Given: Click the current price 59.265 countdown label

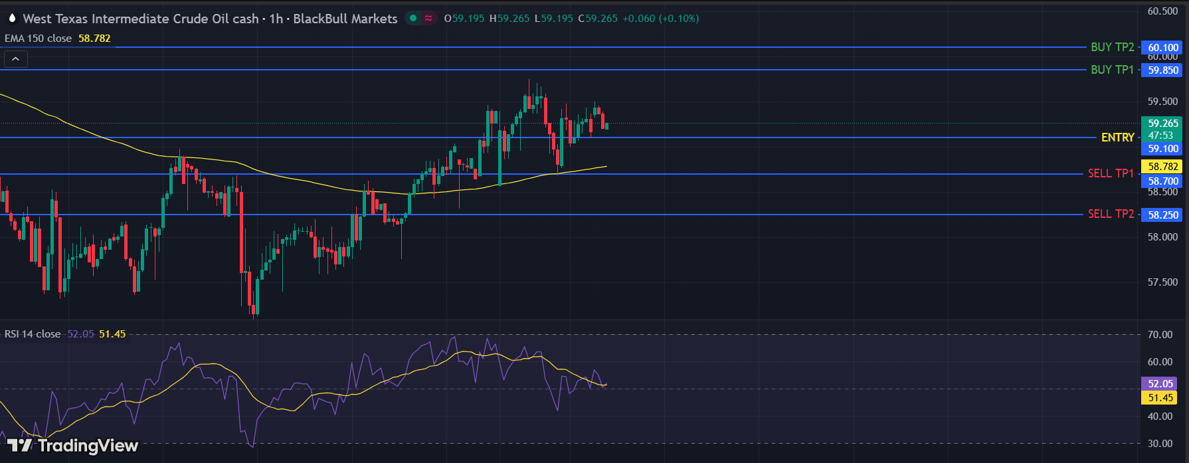Looking at the screenshot, I should (1162, 129).
